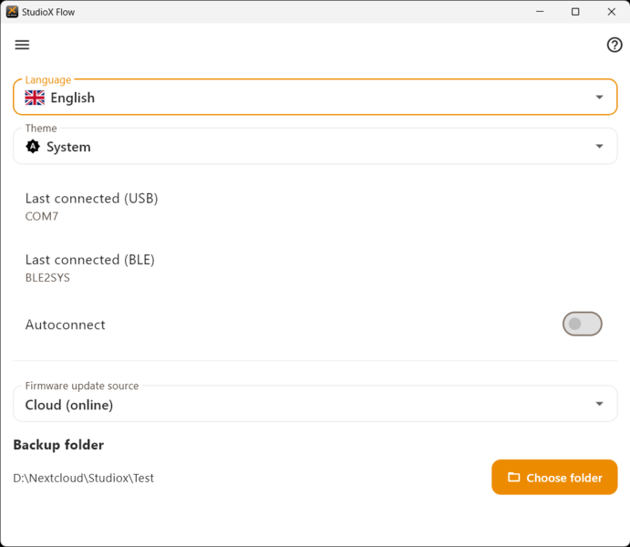Click the System theme auto-brightness icon
This screenshot has height=547, width=630.
click(x=33, y=147)
